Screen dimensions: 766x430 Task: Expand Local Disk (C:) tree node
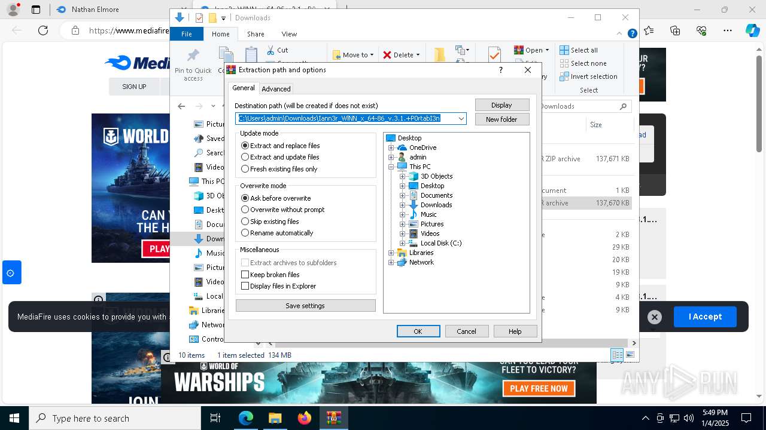[403, 243]
